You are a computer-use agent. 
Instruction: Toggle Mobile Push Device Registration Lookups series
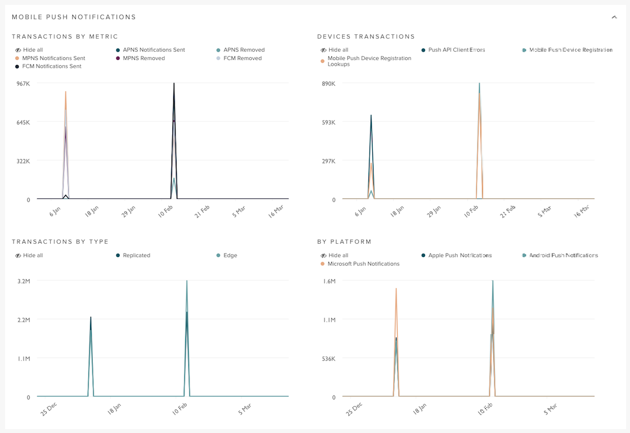(366, 61)
